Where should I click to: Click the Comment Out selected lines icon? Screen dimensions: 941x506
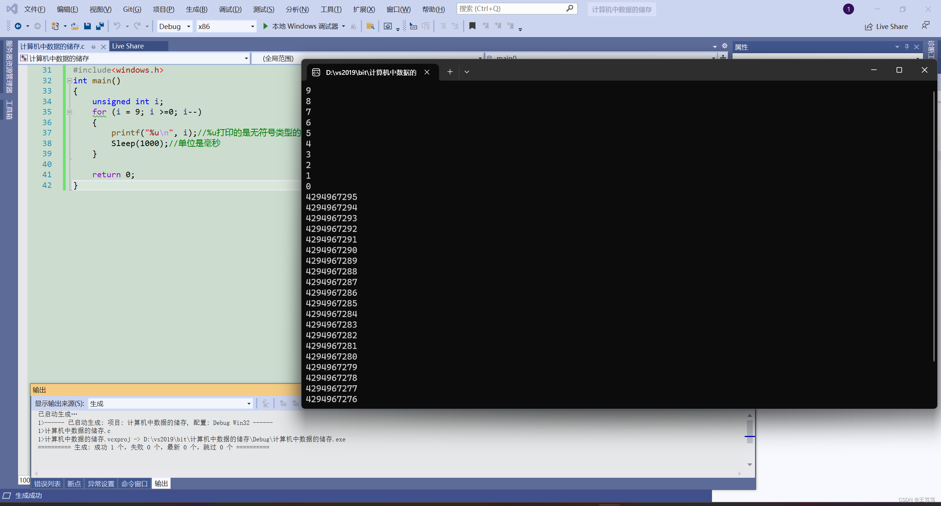[x=443, y=26]
